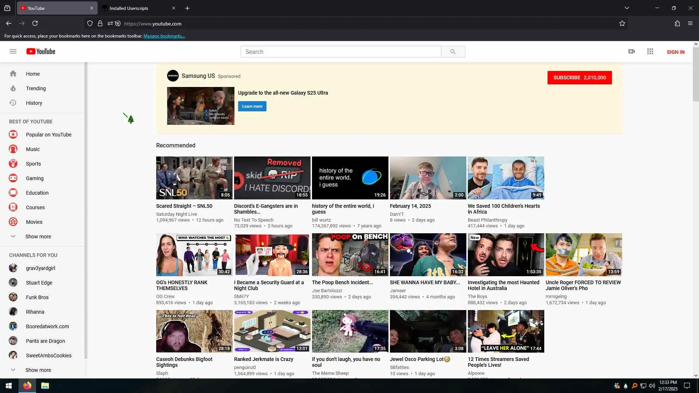Switch to Installed Userscripts tab

click(135, 8)
